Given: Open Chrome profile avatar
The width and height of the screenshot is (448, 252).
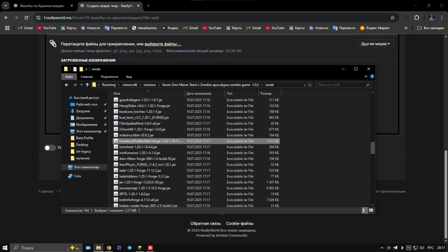Looking at the screenshot, I should pyautogui.click(x=432, y=18).
